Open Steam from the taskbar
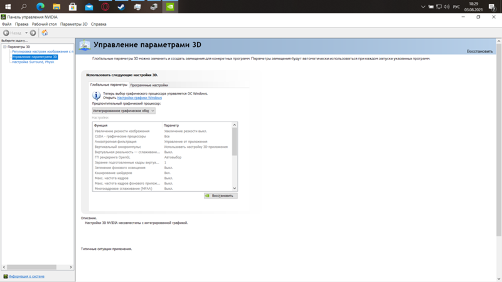 (121, 6)
